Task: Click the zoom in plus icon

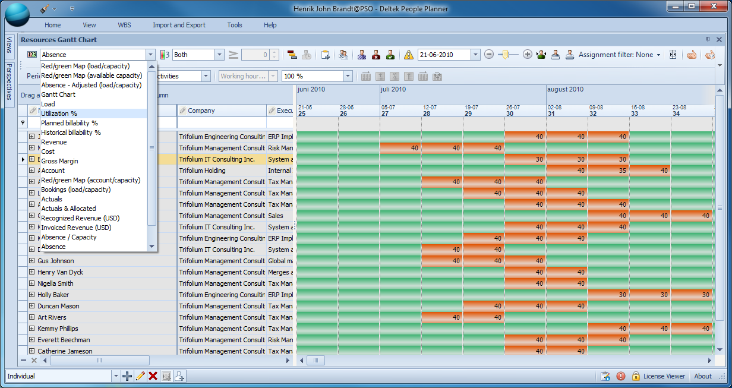Action: (x=527, y=55)
